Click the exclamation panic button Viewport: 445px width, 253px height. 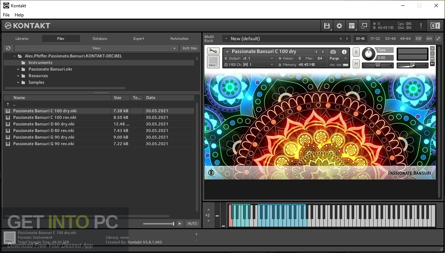(x=421, y=26)
